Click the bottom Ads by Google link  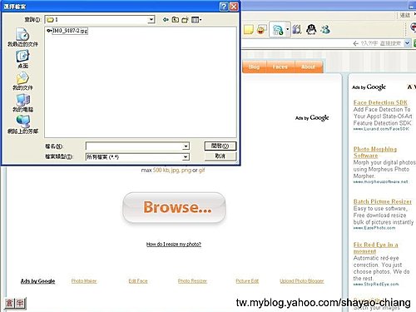(x=37, y=281)
